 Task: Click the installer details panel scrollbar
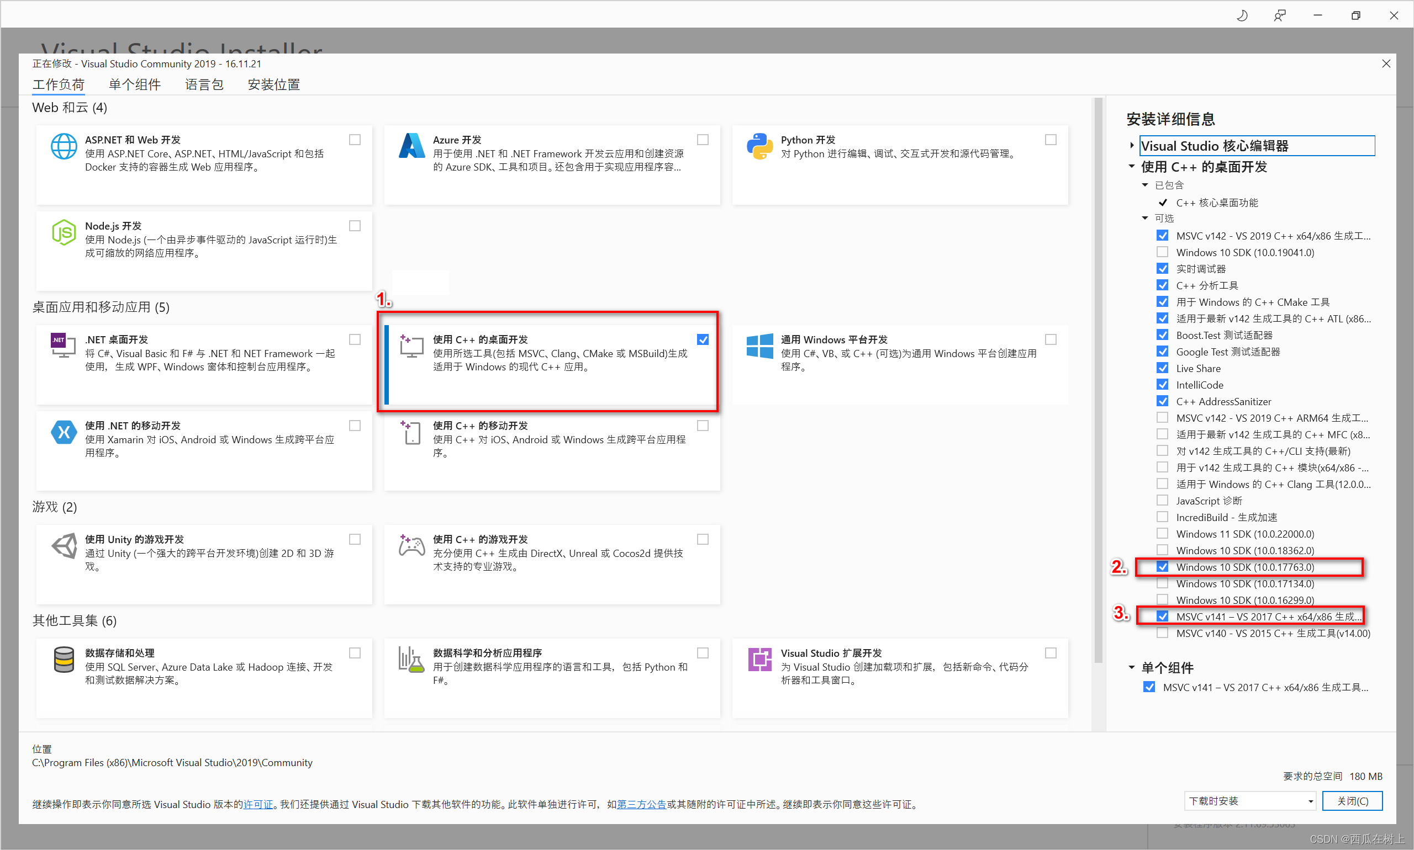[x=1098, y=344]
